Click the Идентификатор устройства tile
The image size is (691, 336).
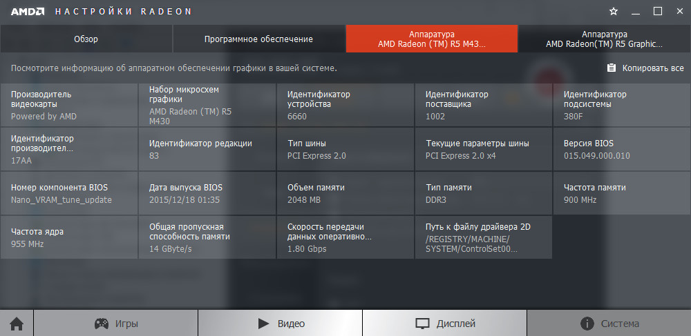tap(345, 105)
